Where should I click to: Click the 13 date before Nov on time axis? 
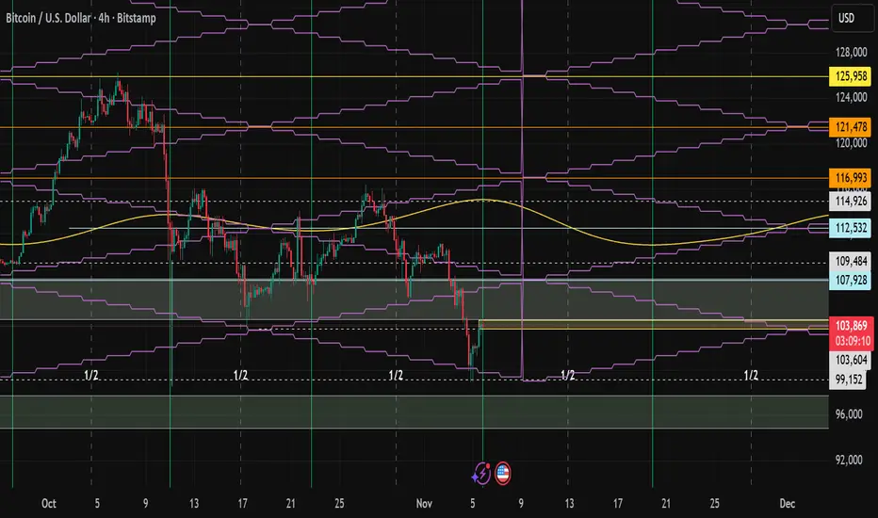tap(194, 504)
